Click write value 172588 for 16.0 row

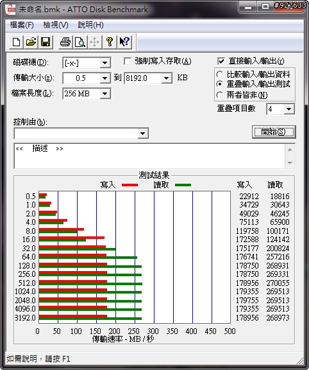(x=247, y=240)
